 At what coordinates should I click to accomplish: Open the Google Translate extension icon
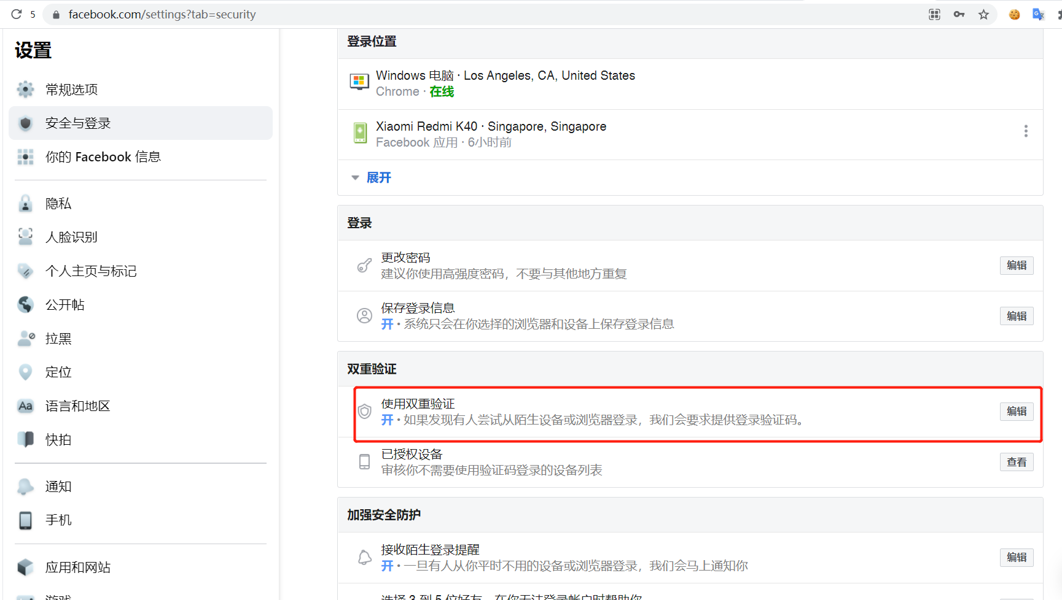tap(1038, 15)
